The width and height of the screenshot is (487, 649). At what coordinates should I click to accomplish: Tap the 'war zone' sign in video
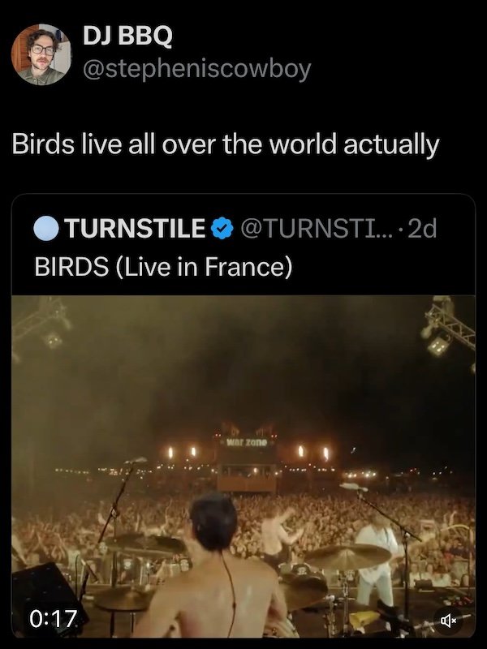coord(248,443)
